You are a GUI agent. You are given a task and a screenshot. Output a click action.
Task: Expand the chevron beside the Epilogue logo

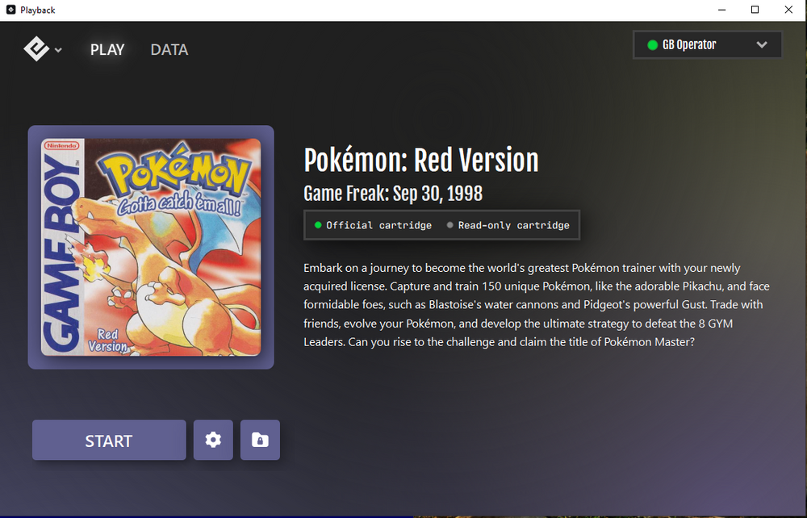click(58, 50)
